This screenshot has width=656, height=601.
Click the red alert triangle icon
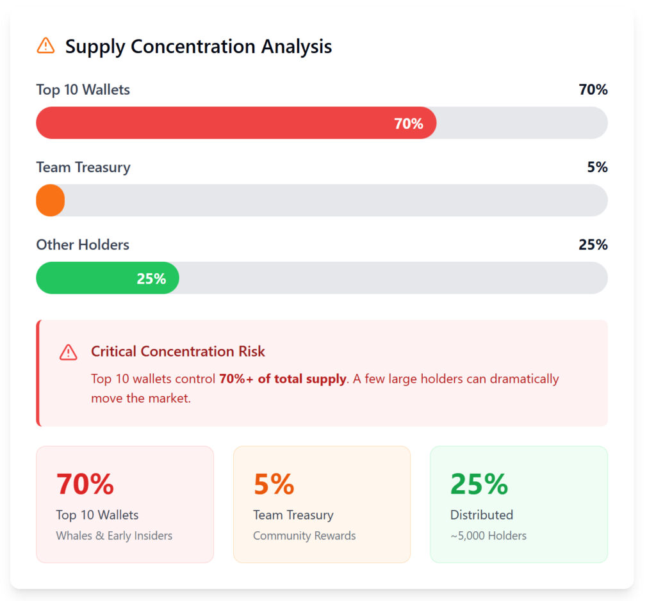pos(69,352)
